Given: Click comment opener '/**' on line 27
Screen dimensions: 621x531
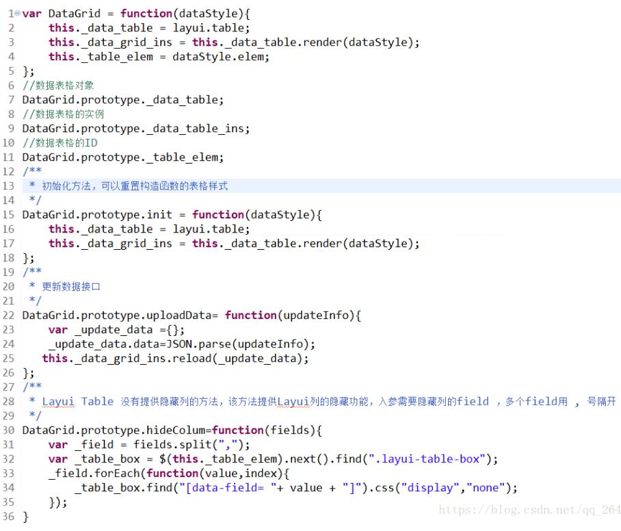Looking at the screenshot, I should pos(32,387).
